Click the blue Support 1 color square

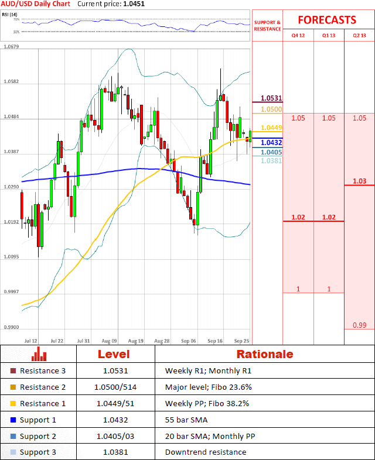click(13, 420)
